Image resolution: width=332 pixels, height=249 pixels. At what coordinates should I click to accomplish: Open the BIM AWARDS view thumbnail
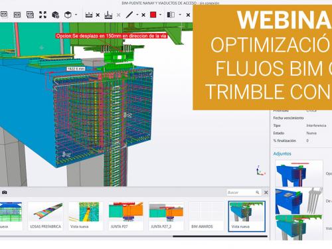tap(207, 216)
